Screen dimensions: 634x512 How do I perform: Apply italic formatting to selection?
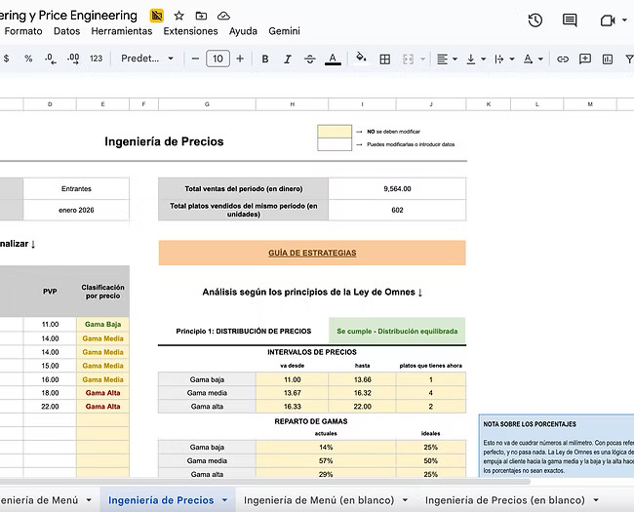pos(288,59)
